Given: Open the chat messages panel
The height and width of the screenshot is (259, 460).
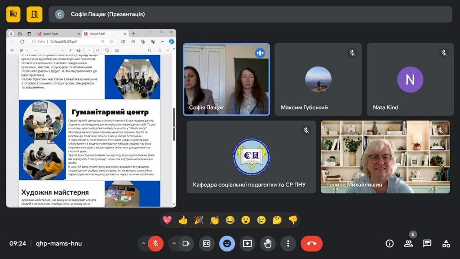Looking at the screenshot, I should [427, 243].
